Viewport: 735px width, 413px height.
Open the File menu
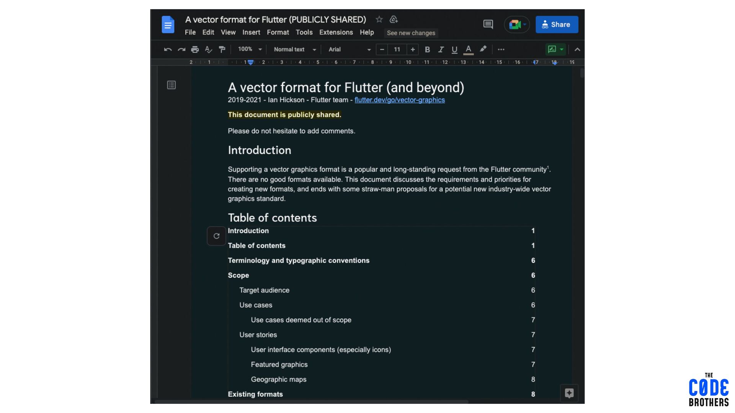pos(190,33)
